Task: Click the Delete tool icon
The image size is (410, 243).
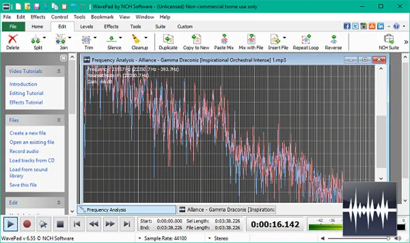Action: coord(13,41)
